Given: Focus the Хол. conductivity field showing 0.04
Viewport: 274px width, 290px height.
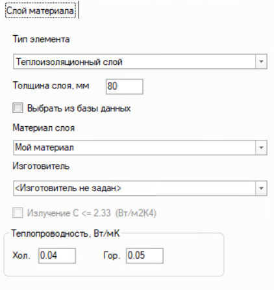Looking at the screenshot, I should coord(57,256).
